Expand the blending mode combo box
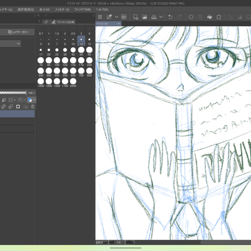 click(10, 44)
